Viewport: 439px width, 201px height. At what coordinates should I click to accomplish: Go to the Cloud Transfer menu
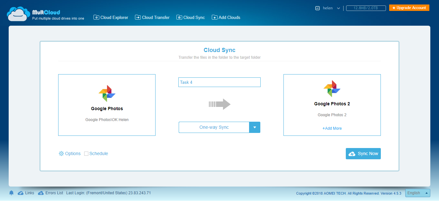click(152, 18)
